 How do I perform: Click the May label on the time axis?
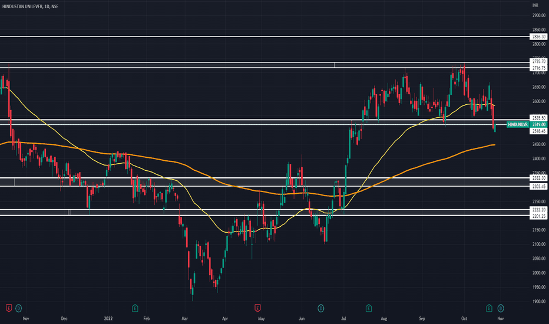[261, 319]
